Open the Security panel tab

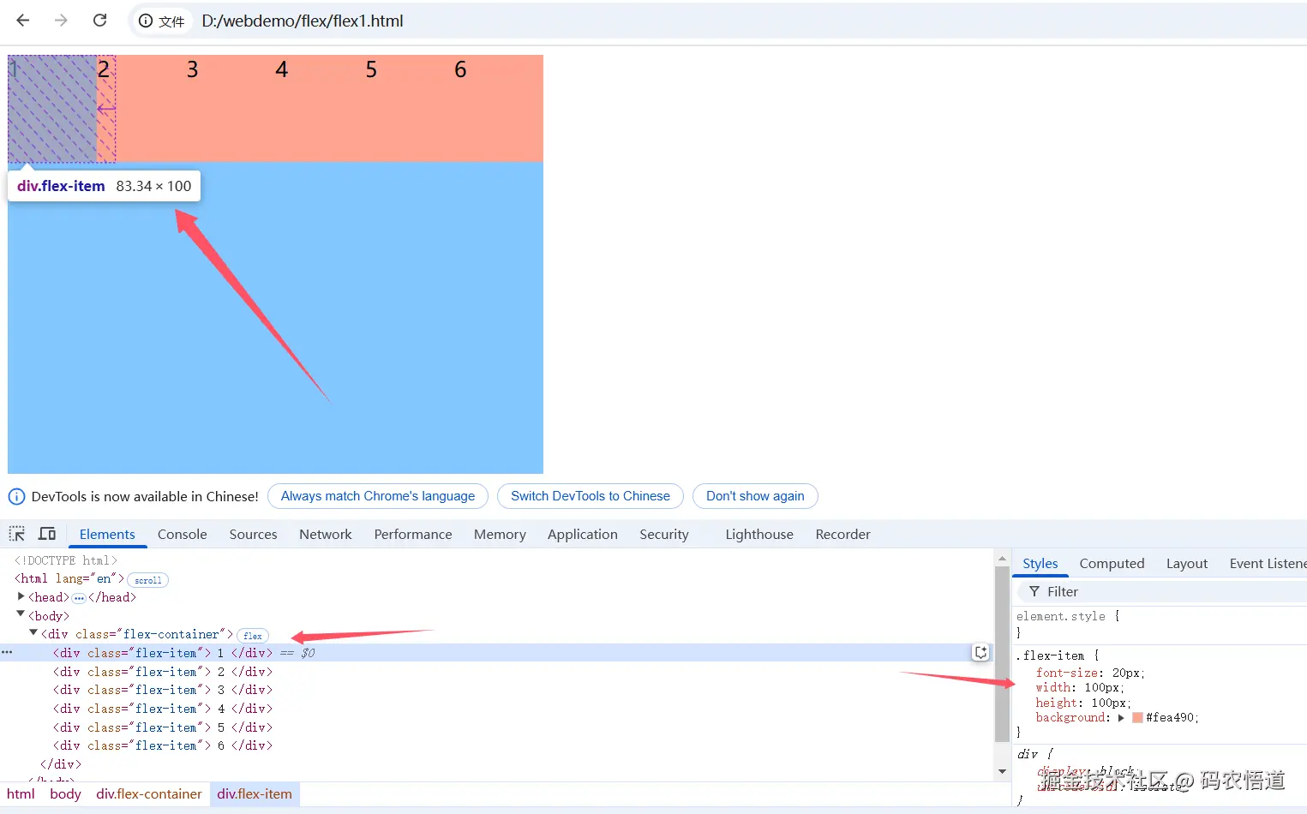[663, 534]
